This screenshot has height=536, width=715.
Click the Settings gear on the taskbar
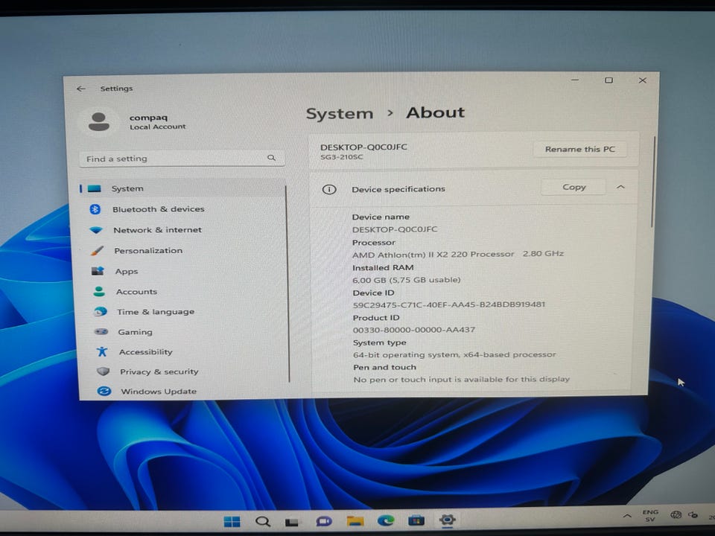pyautogui.click(x=448, y=520)
